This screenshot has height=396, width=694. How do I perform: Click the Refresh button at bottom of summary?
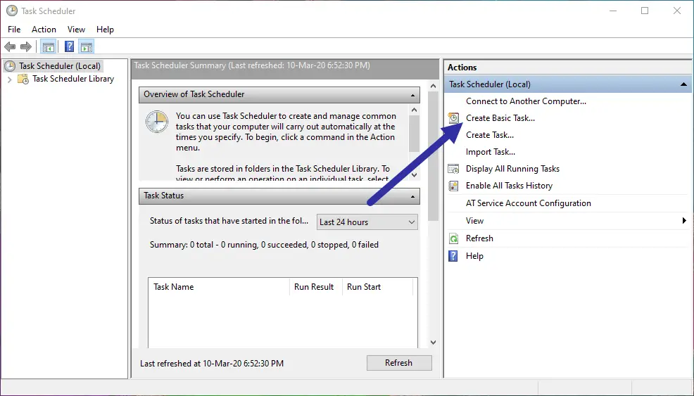coord(399,363)
